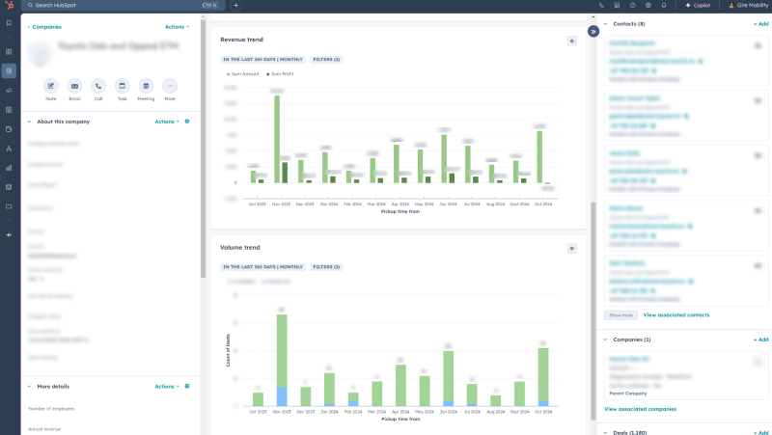Open Revenue trend date range filter tag
The image size is (772, 435).
coord(262,60)
